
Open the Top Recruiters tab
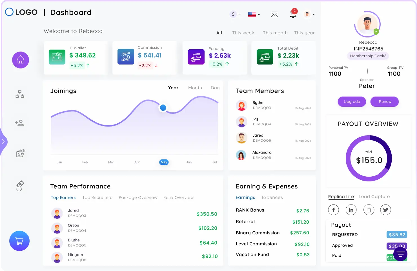point(97,198)
